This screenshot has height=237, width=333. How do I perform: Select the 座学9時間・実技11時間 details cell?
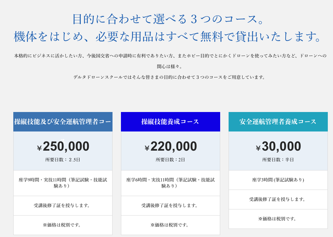tap(63, 183)
